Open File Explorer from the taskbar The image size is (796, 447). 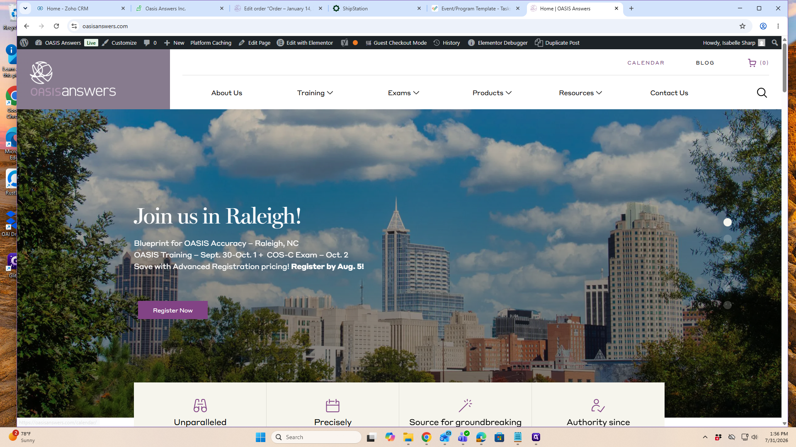coord(408,437)
